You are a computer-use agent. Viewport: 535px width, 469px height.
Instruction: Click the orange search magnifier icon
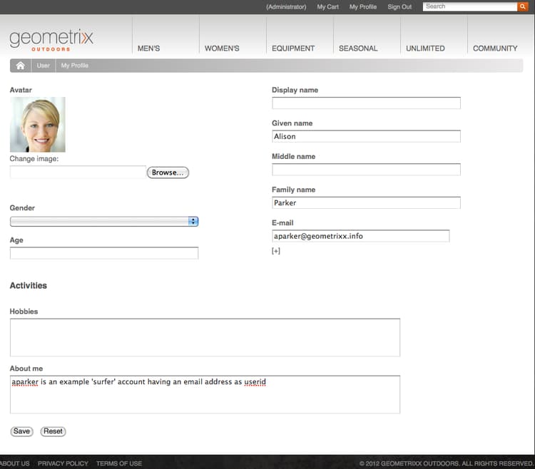point(522,6)
